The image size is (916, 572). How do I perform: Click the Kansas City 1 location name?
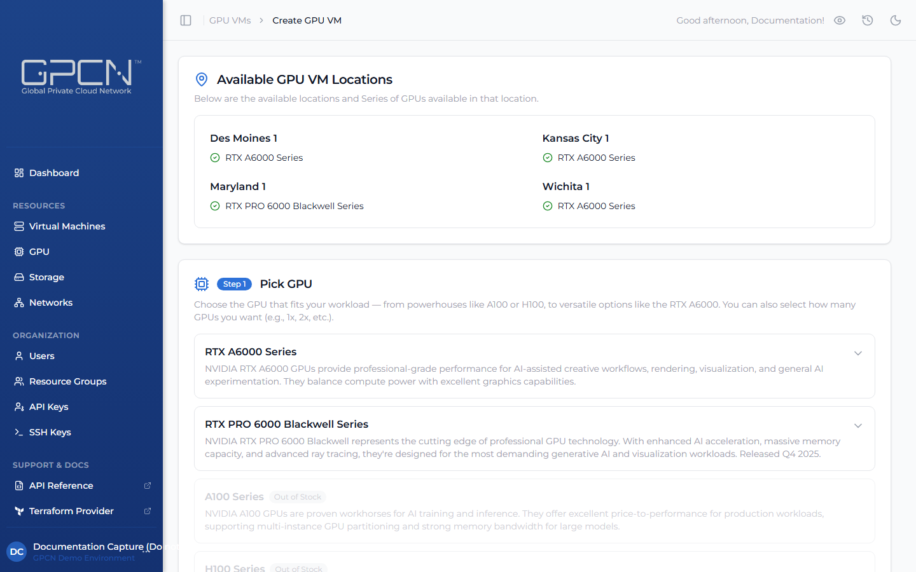click(x=576, y=138)
